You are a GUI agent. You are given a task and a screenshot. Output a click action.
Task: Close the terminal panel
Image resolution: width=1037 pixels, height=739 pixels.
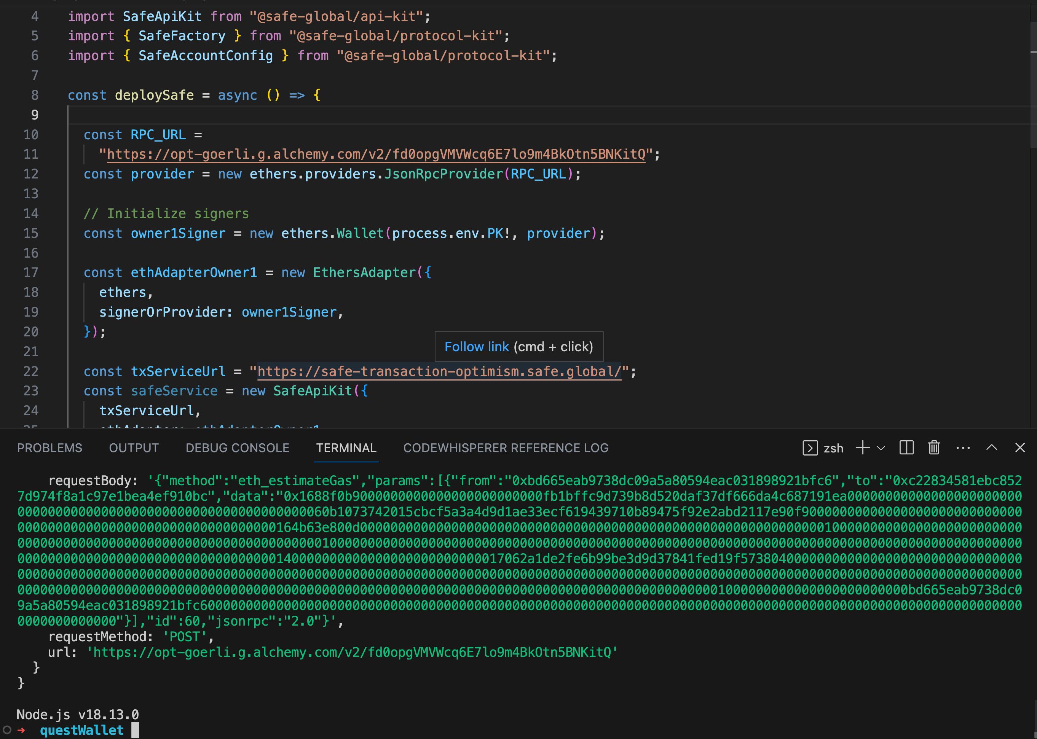1020,448
